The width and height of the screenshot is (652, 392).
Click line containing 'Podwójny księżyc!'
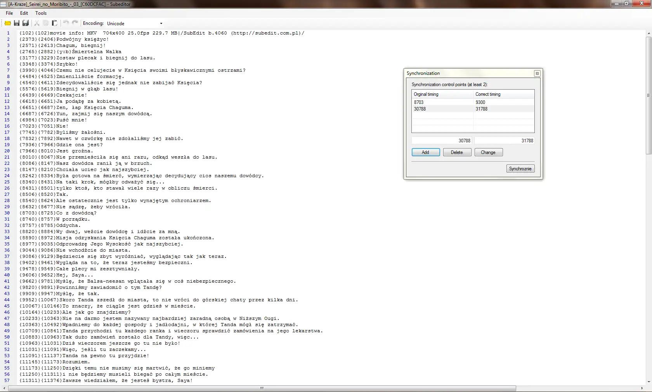64,39
